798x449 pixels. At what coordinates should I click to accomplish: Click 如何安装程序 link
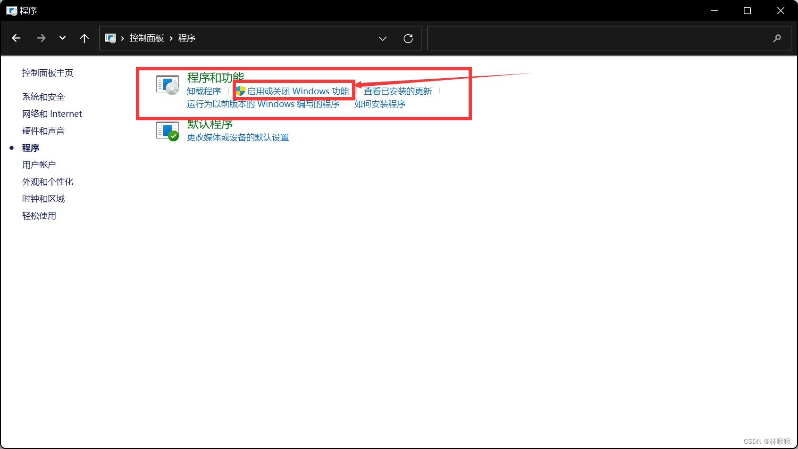[x=380, y=104]
